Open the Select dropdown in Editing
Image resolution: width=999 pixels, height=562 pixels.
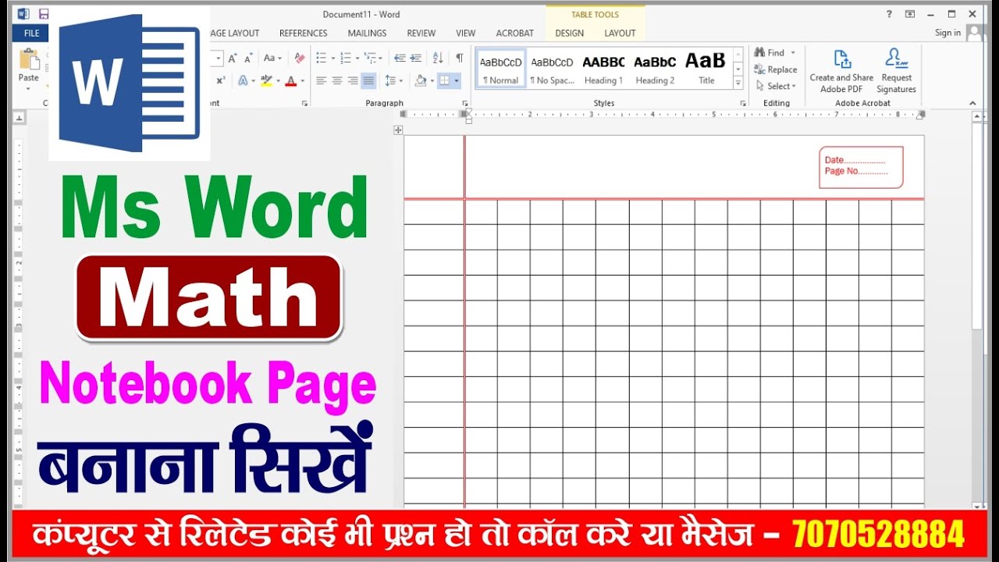point(776,87)
